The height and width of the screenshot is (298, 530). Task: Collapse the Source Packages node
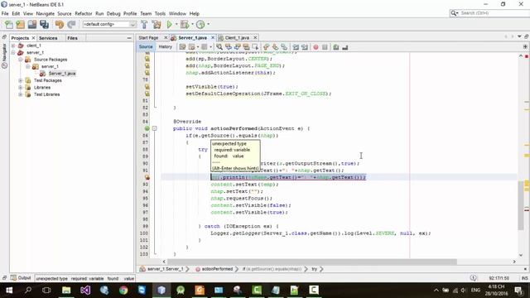pos(20,60)
